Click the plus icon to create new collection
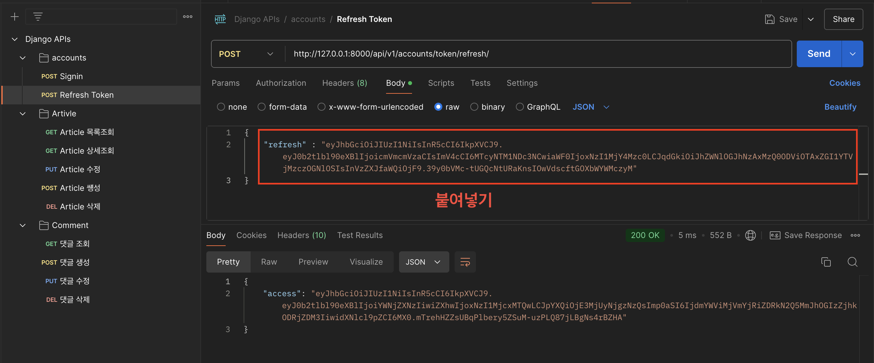874x363 pixels. click(14, 17)
